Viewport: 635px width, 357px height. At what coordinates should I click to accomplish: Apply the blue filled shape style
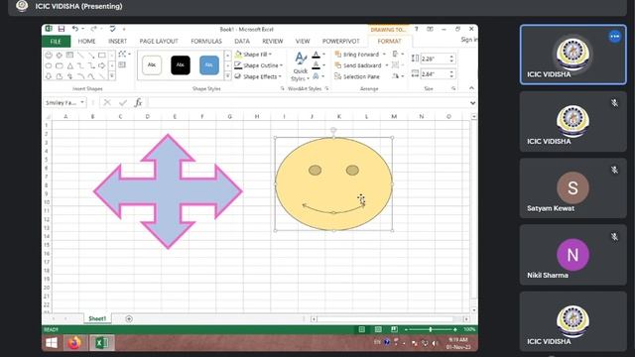[x=209, y=65]
